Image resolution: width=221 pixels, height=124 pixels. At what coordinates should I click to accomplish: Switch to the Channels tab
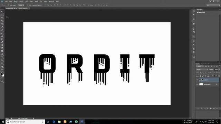tap(203, 64)
